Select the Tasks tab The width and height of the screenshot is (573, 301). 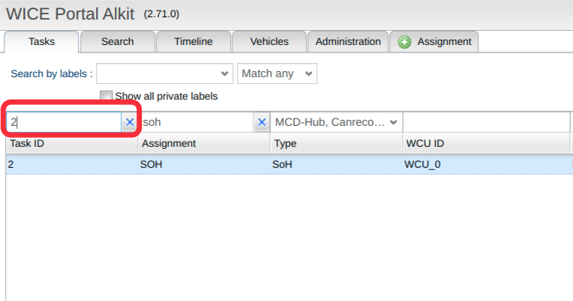tap(41, 42)
